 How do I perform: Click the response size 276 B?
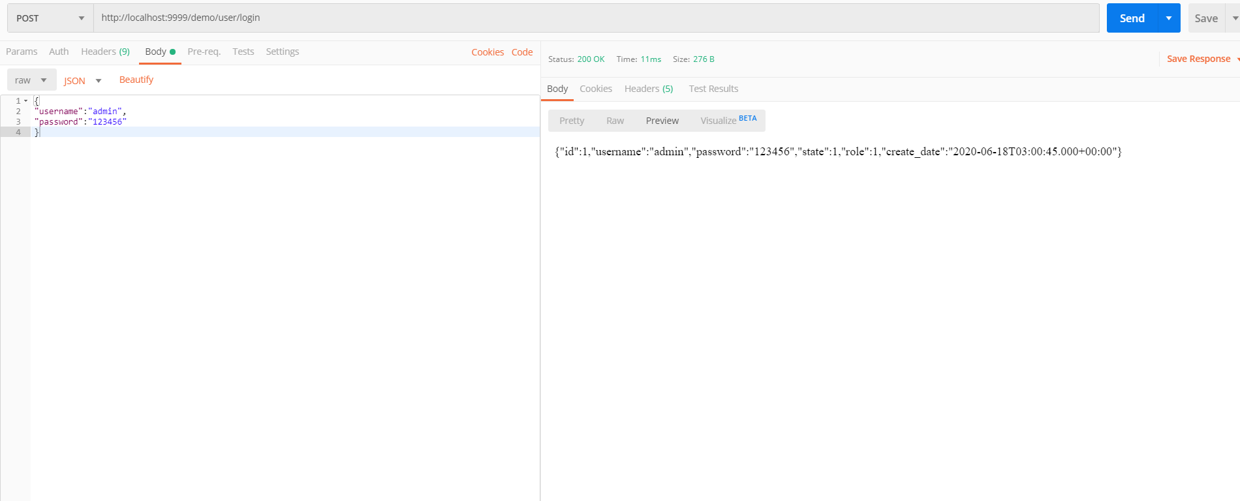pyautogui.click(x=704, y=59)
